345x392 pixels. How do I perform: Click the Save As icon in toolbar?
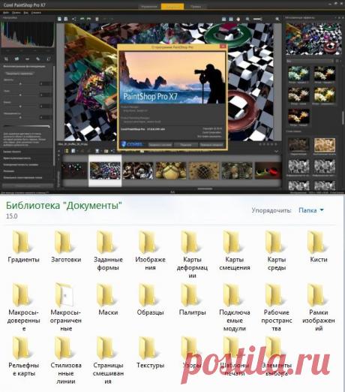66,19
